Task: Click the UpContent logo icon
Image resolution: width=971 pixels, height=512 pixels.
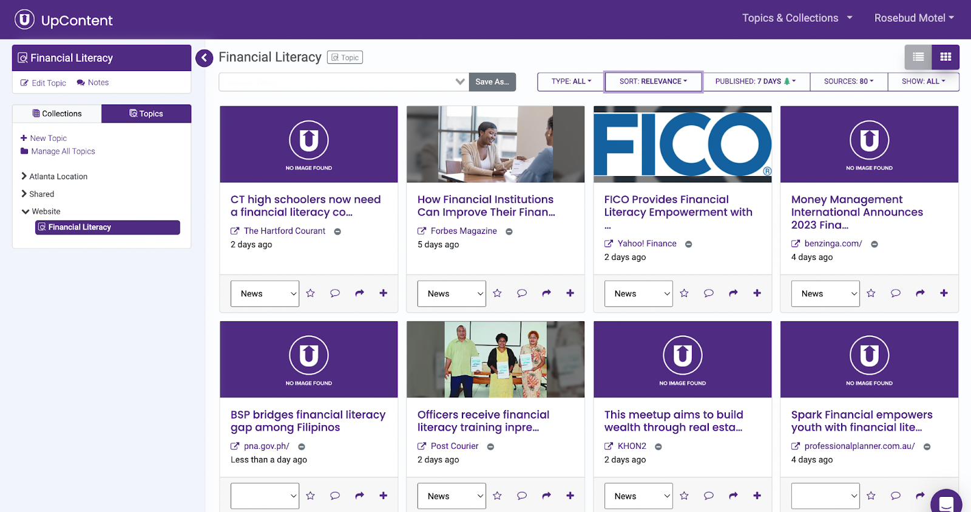Action: click(x=24, y=19)
